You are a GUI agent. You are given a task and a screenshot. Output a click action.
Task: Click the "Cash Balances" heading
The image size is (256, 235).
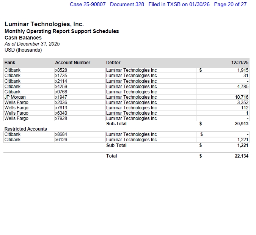coord(23,38)
